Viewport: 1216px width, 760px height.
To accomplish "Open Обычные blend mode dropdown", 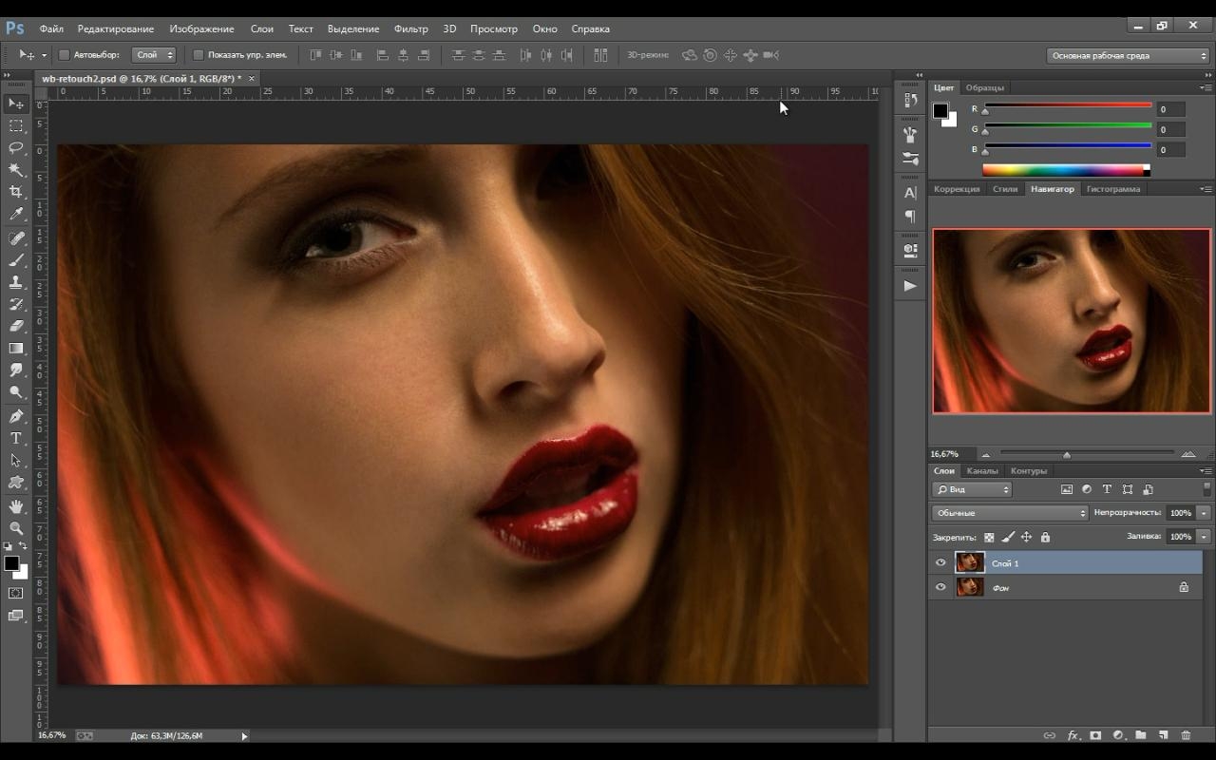I will [x=1010, y=513].
